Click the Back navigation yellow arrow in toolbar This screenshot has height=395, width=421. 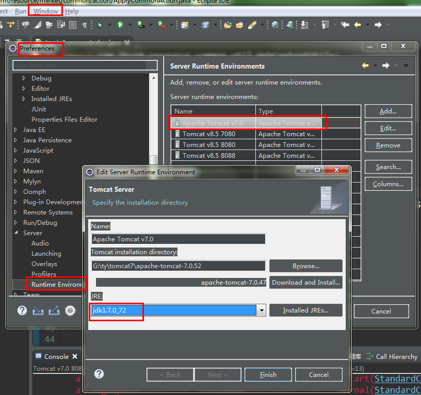pos(358,25)
